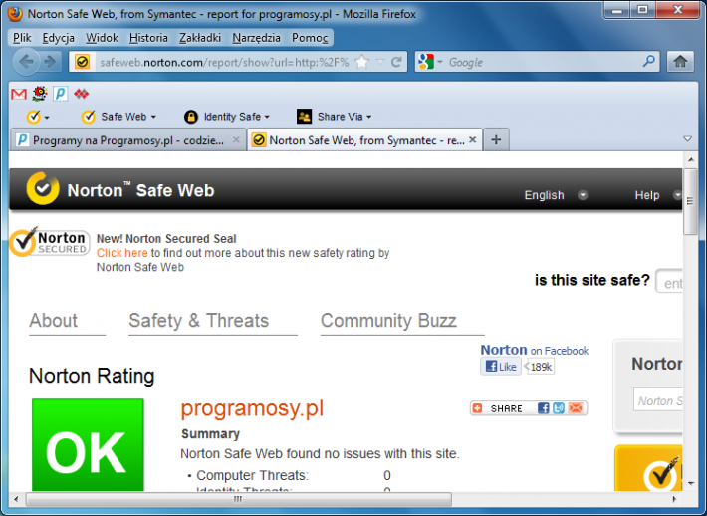Share via the email envelope icon

(576, 408)
